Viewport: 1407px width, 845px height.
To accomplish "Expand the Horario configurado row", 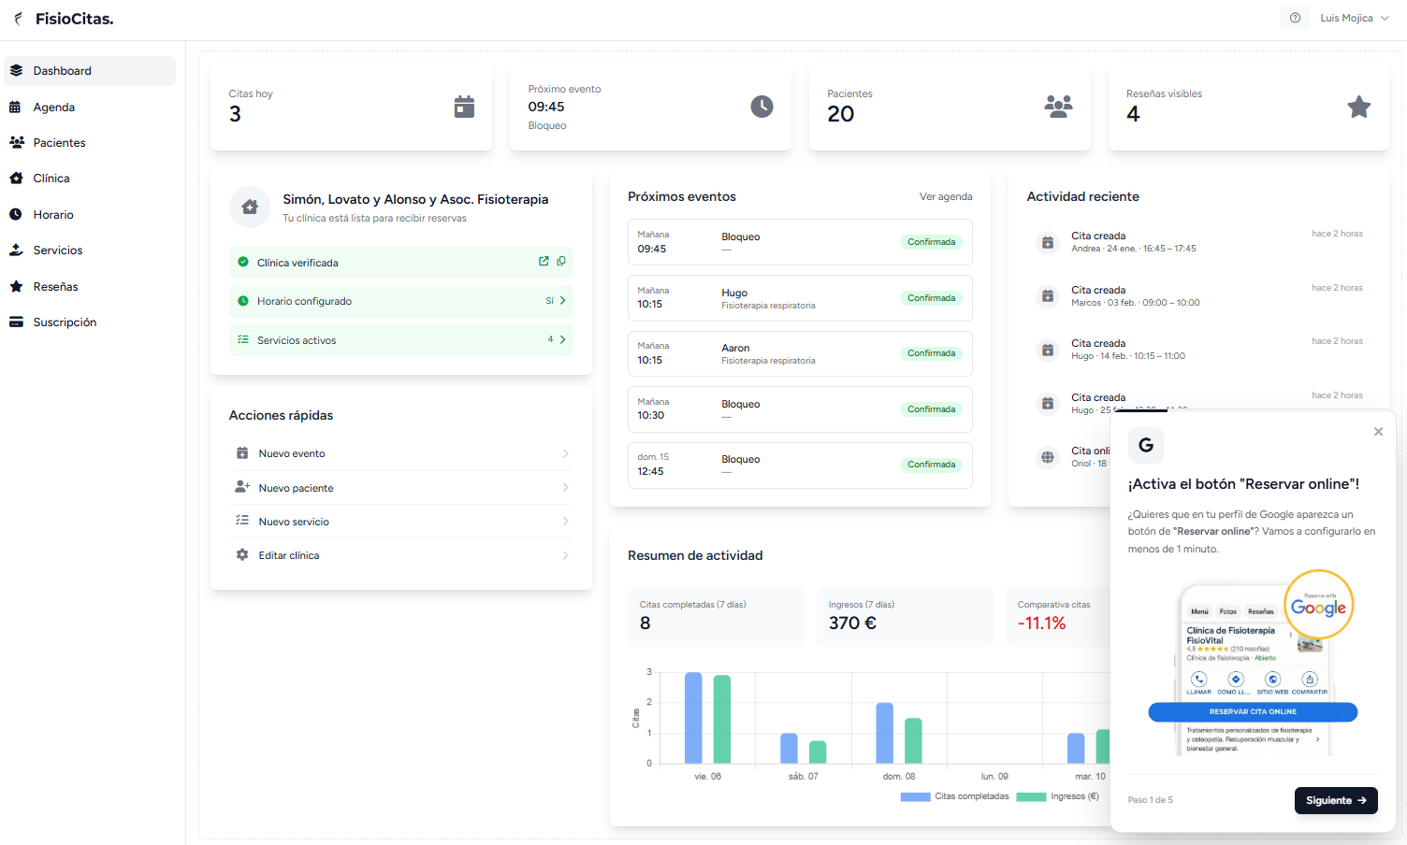I will 562,301.
